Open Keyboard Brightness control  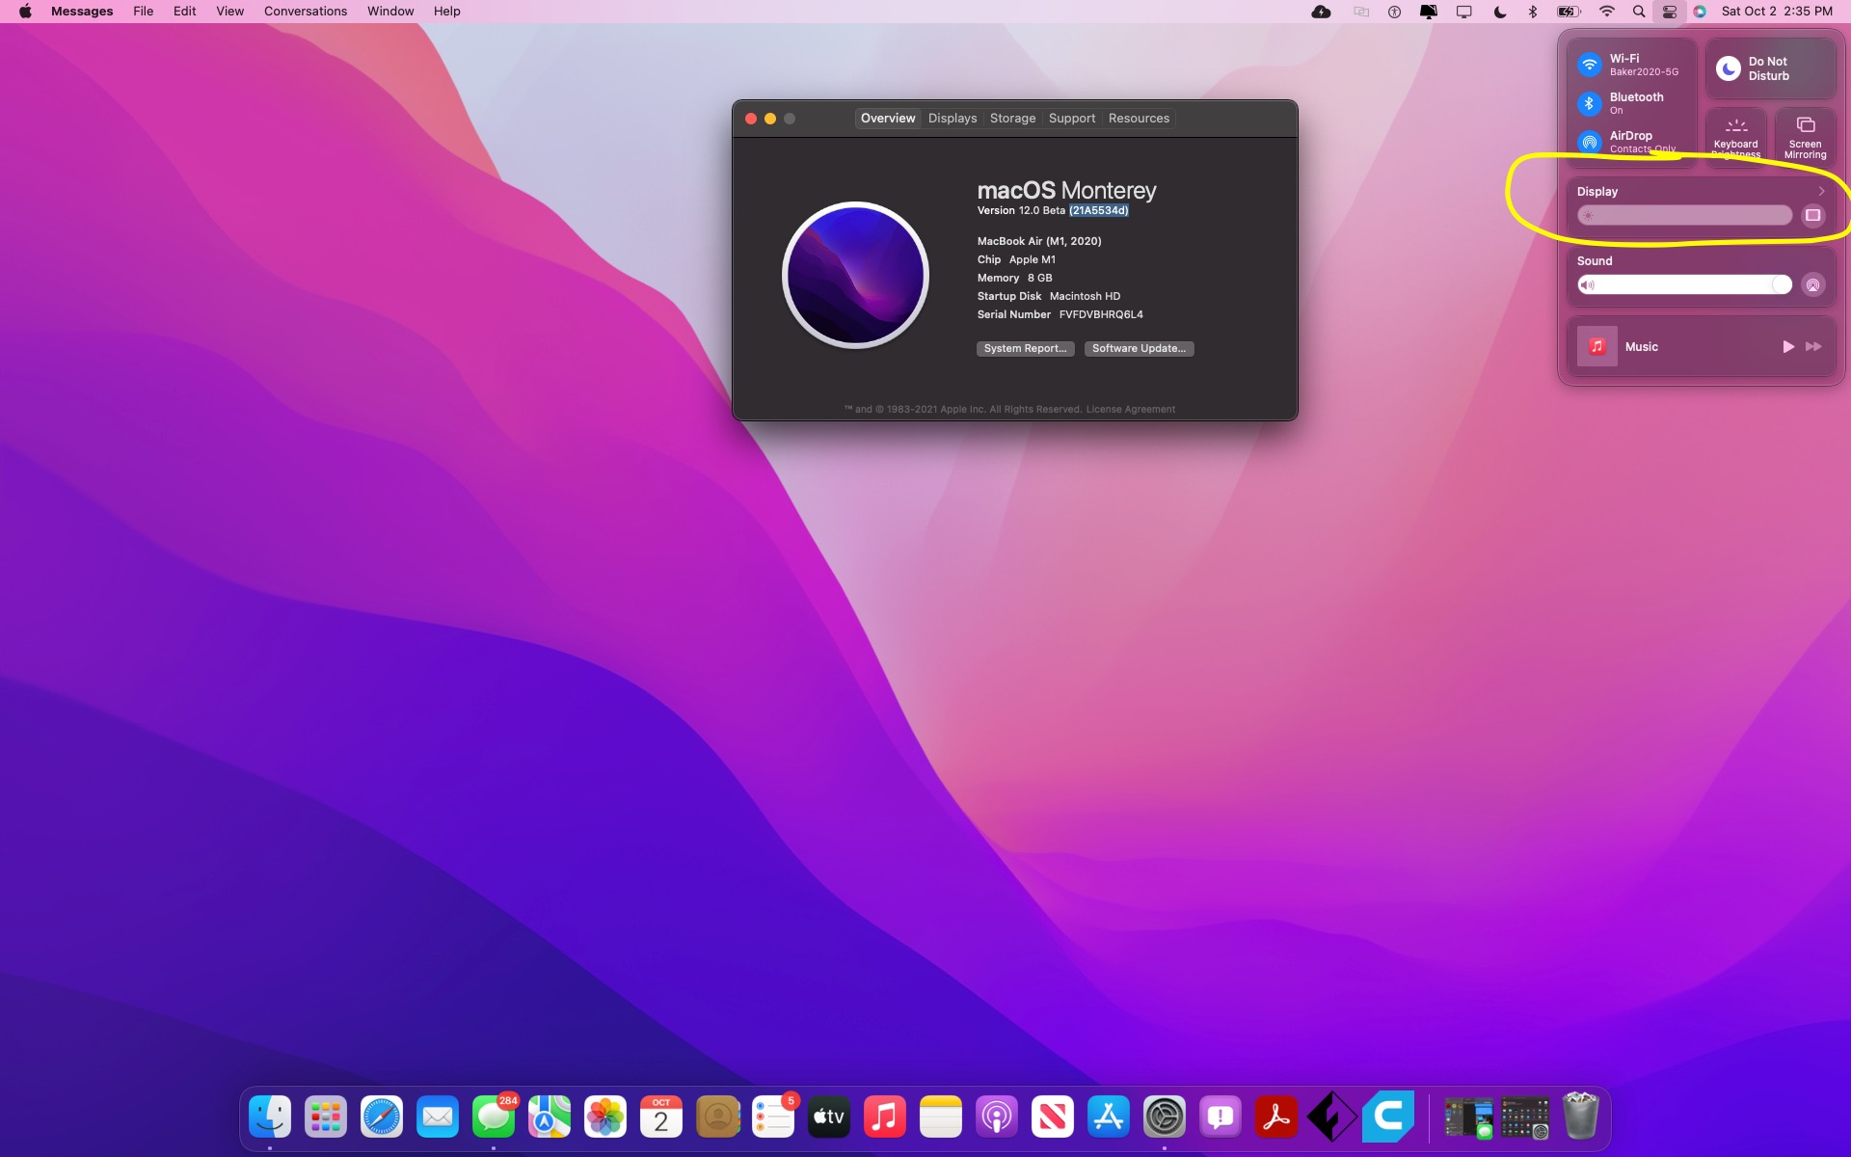coord(1735,137)
